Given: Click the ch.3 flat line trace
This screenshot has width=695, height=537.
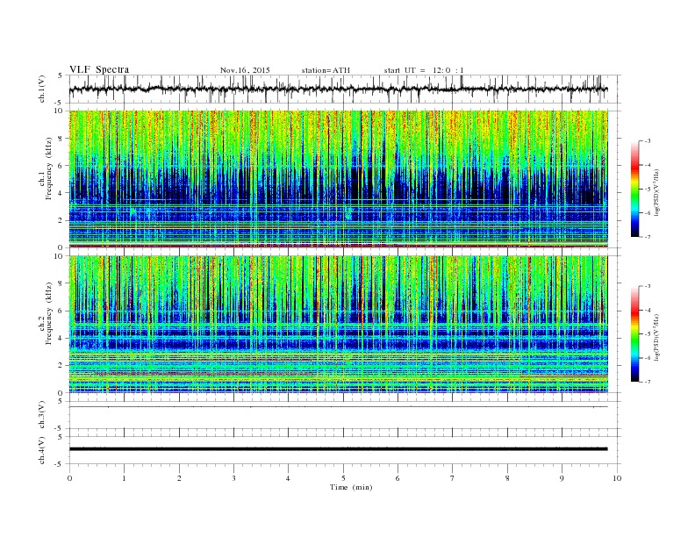Looking at the screenshot, I should coord(338,407).
